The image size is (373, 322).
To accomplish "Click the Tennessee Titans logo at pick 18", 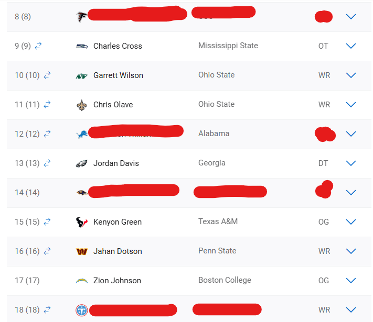I will [x=82, y=310].
